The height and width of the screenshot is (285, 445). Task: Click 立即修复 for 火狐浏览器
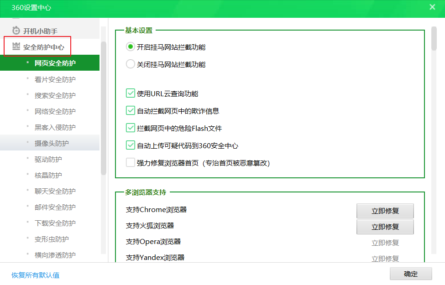coord(385,227)
